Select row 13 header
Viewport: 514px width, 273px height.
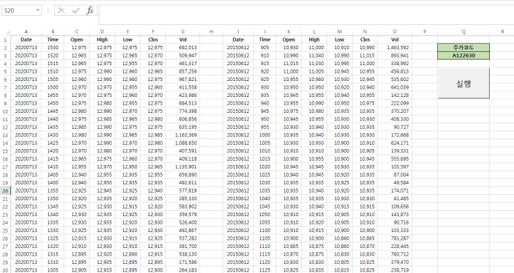[6, 135]
